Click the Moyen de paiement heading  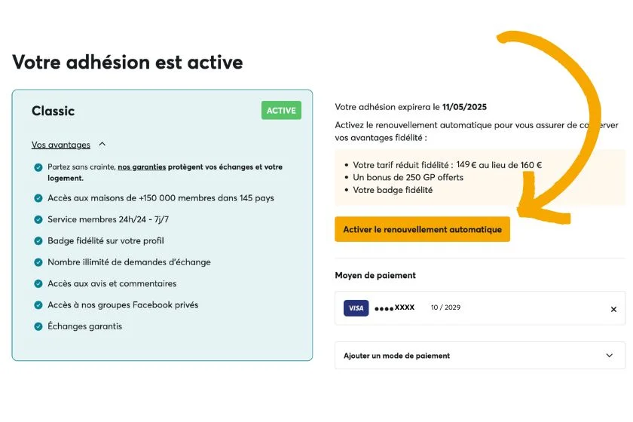375,276
